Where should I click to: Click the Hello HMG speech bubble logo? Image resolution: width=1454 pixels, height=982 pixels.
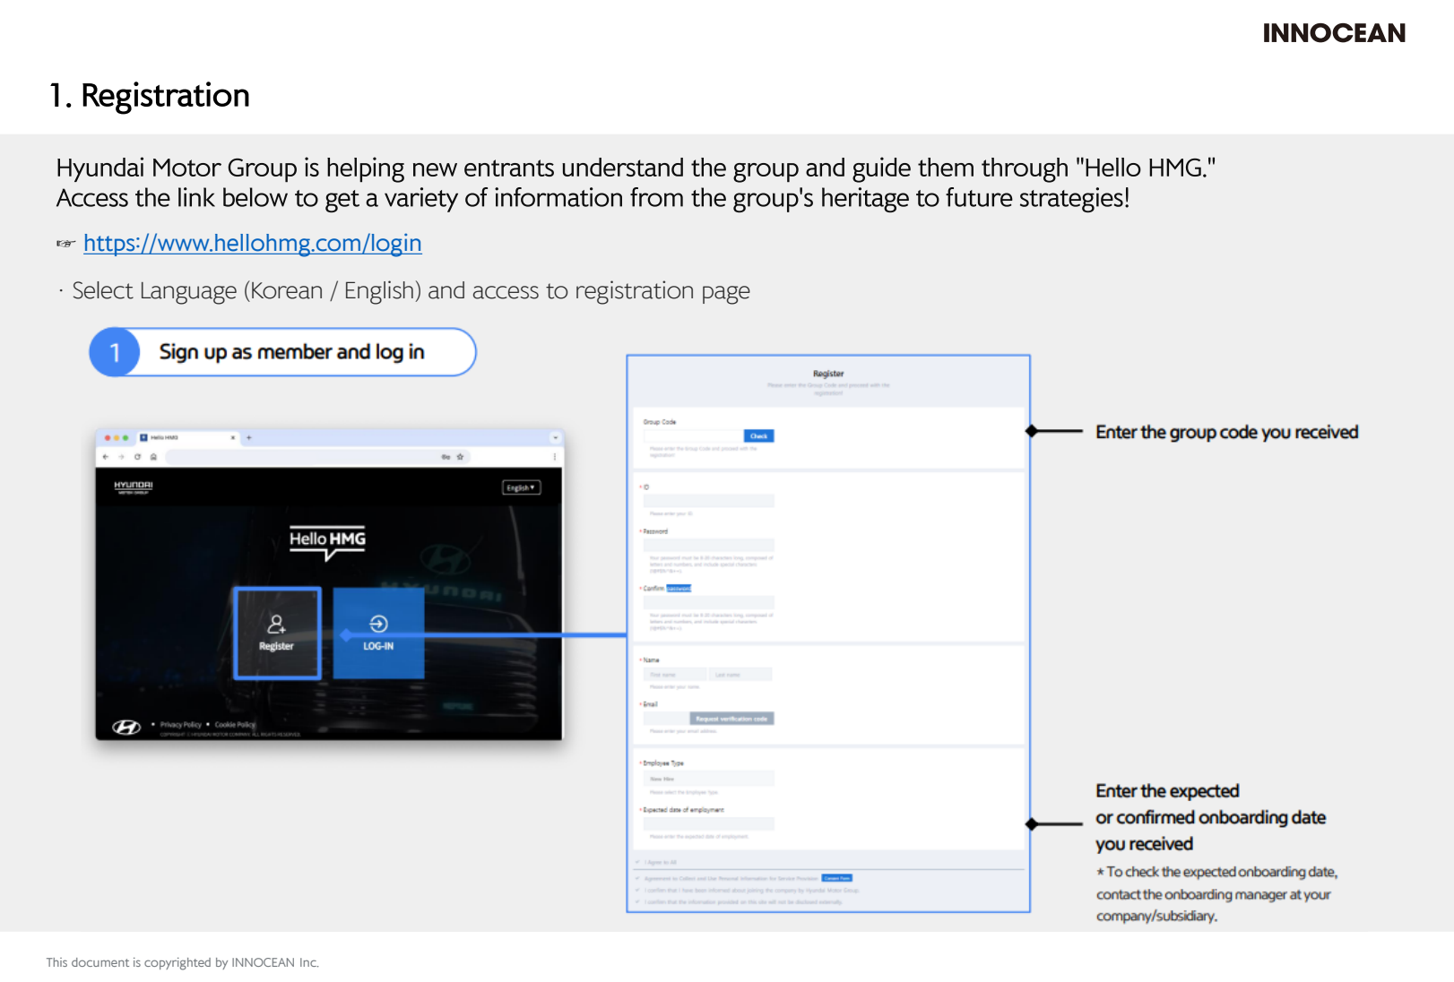pyautogui.click(x=327, y=543)
